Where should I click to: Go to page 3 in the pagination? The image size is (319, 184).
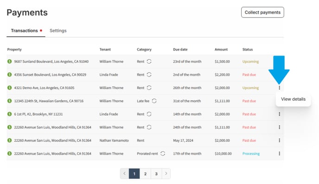tap(156, 174)
